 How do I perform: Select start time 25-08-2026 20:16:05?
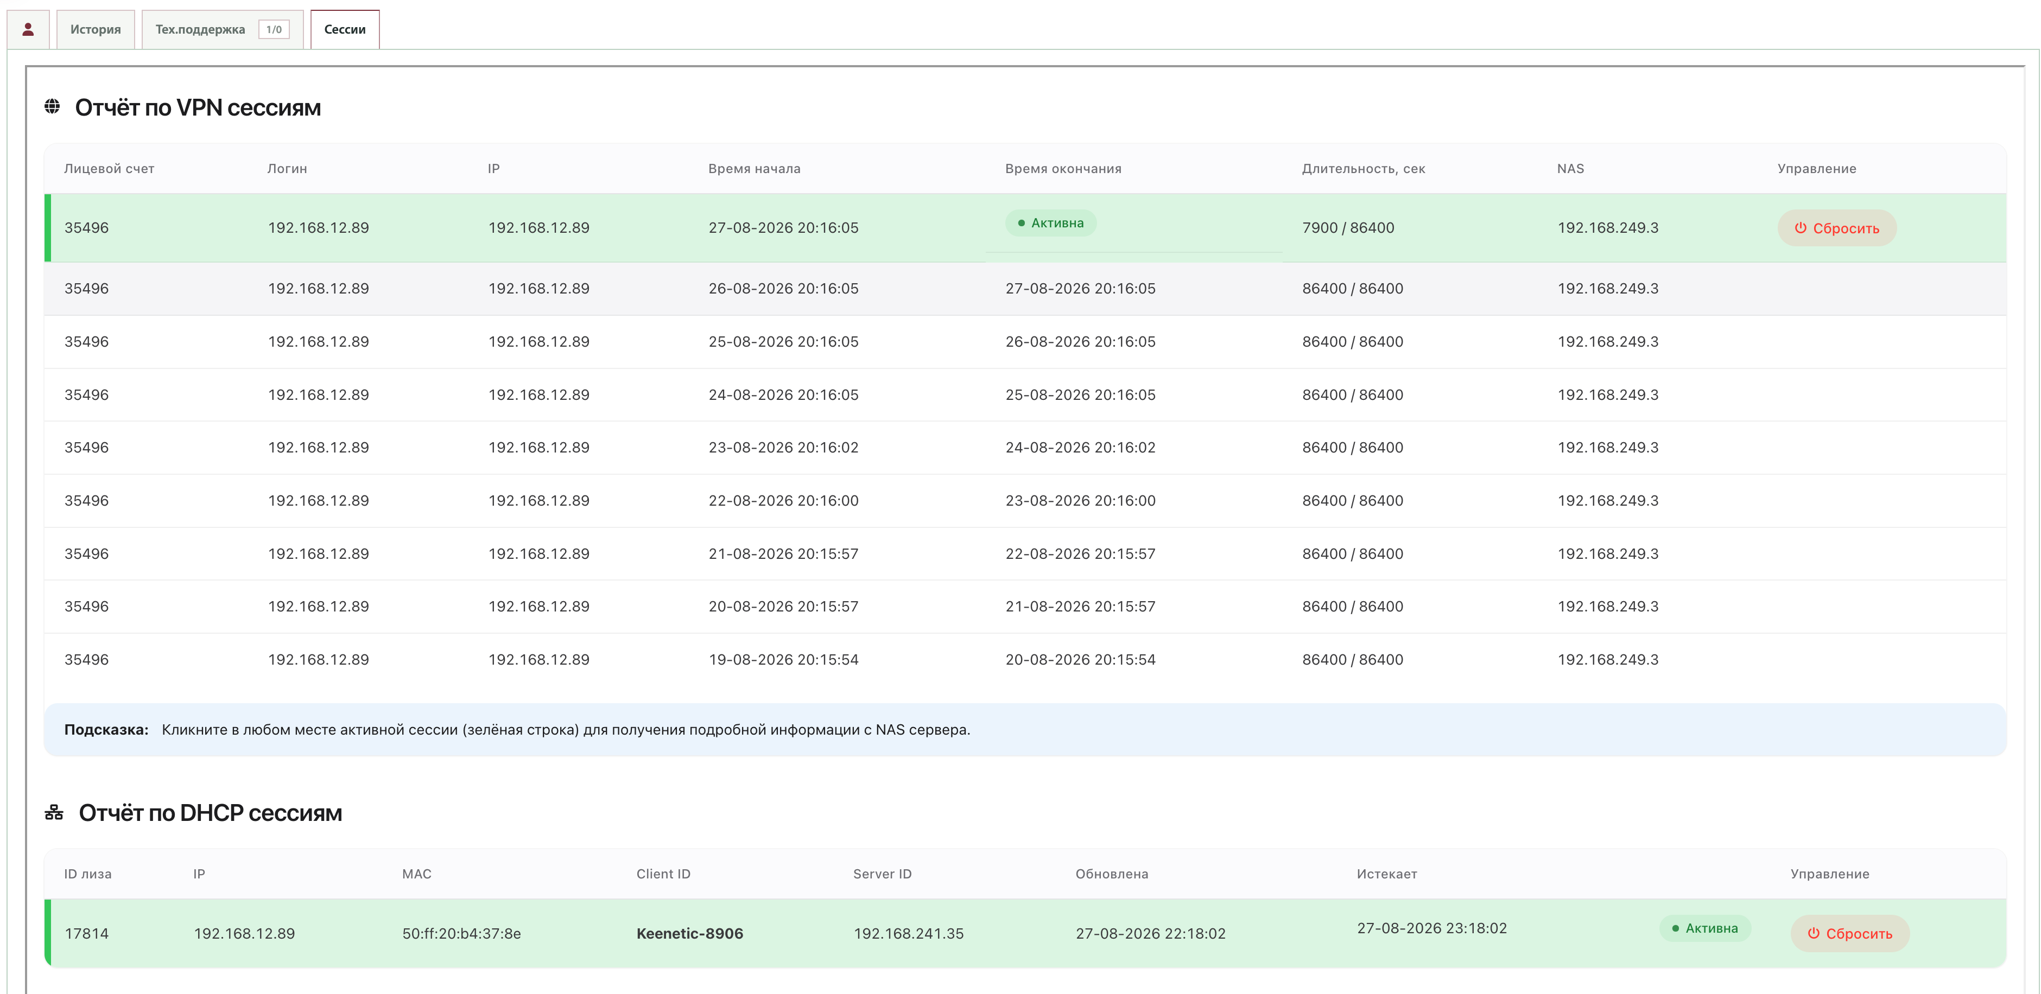coord(783,341)
